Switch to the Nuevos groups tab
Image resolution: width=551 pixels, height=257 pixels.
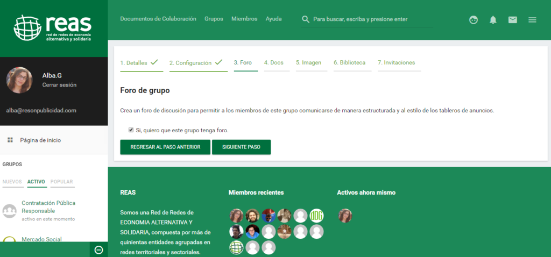tap(12, 182)
